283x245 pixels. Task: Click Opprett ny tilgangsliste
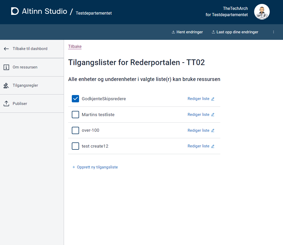click(x=95, y=167)
